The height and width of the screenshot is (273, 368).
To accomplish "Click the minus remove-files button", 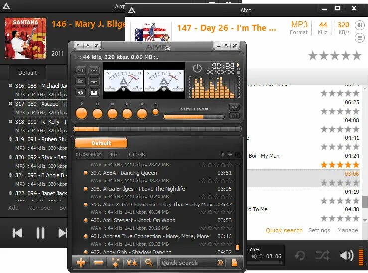I will point(98,263).
